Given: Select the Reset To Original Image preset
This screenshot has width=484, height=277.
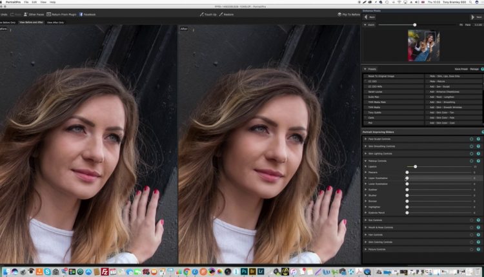Looking at the screenshot, I should 394,76.
